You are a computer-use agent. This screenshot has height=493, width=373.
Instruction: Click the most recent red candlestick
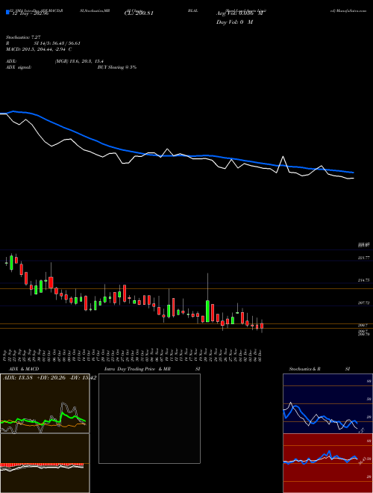click(262, 326)
